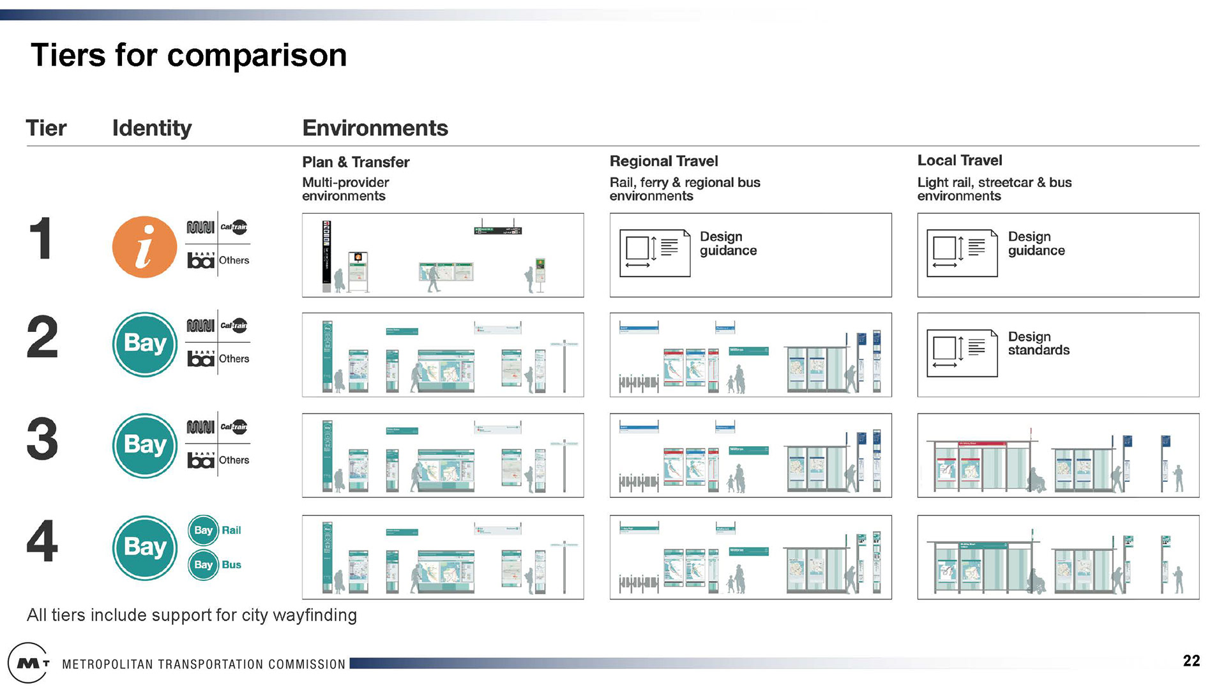
Task: Click the tier number 3
Action: pos(42,439)
